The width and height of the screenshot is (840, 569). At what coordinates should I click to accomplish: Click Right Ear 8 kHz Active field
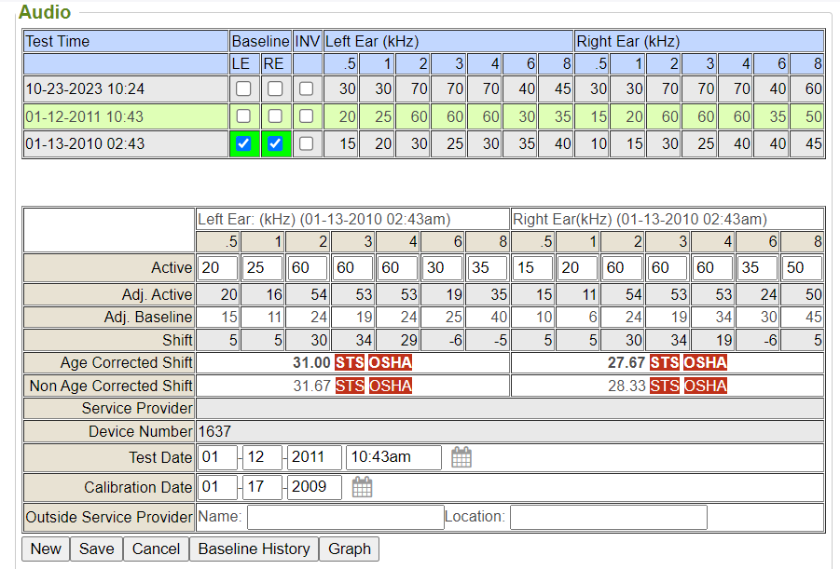click(x=801, y=268)
